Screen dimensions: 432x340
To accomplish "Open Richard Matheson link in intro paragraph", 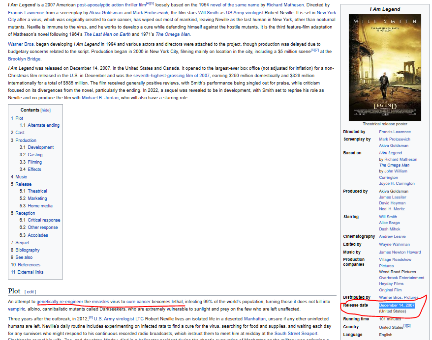I will tap(285, 5).
